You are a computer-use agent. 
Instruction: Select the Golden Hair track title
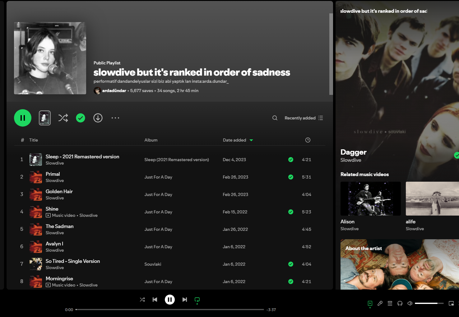pyautogui.click(x=59, y=191)
